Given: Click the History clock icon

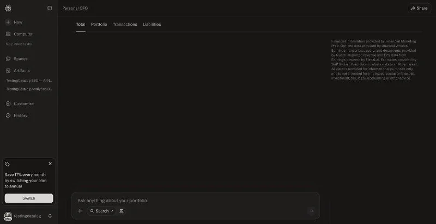Looking at the screenshot, I should pos(8,116).
